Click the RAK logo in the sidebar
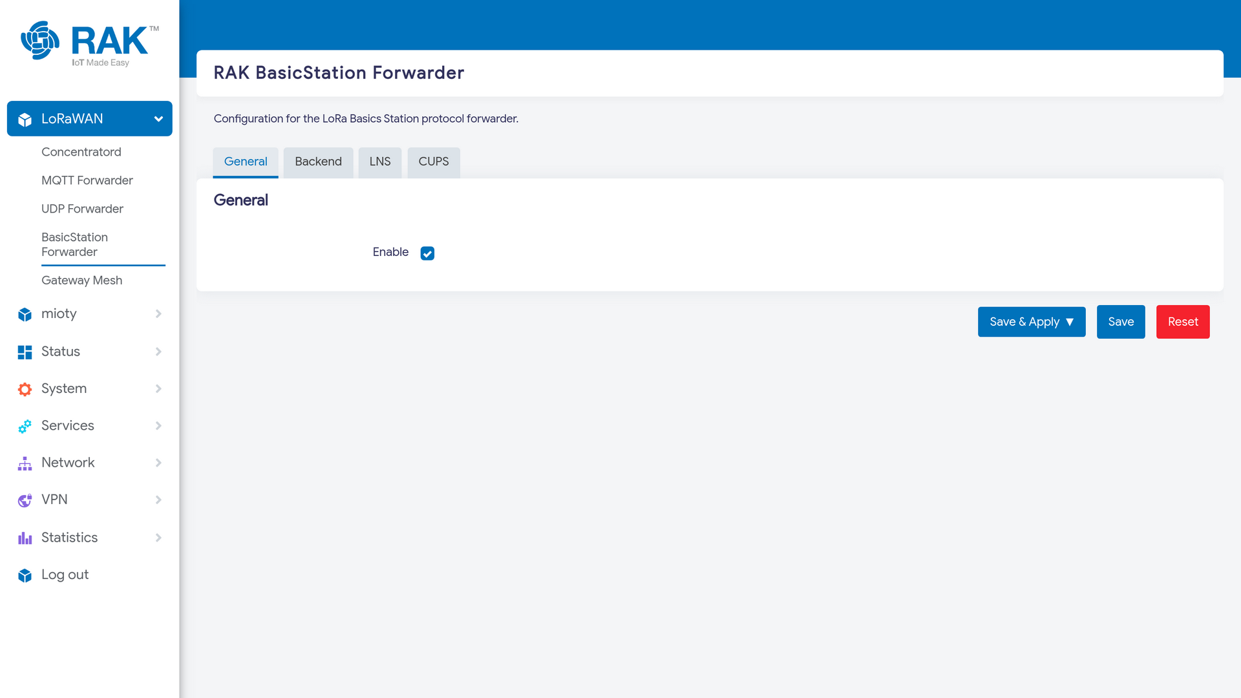 [90, 44]
